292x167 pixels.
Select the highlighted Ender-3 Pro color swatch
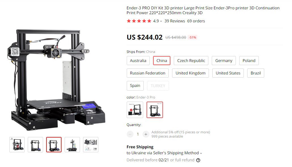click(x=155, y=110)
